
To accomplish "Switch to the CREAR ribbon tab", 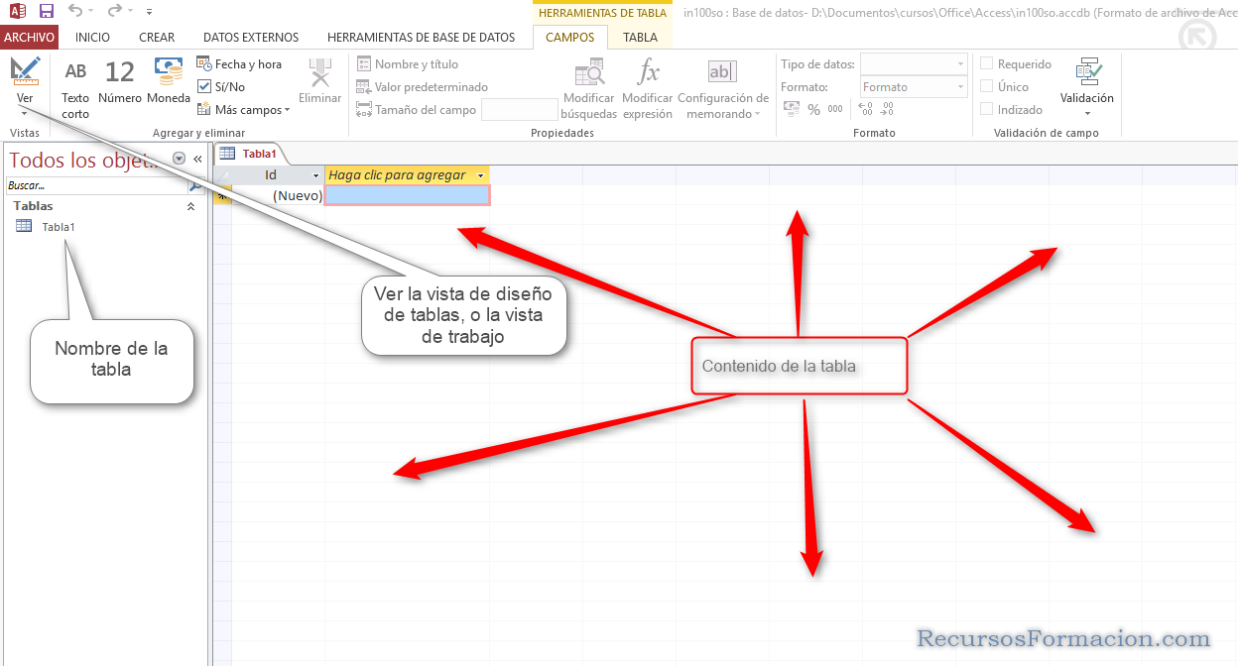I will (x=157, y=37).
